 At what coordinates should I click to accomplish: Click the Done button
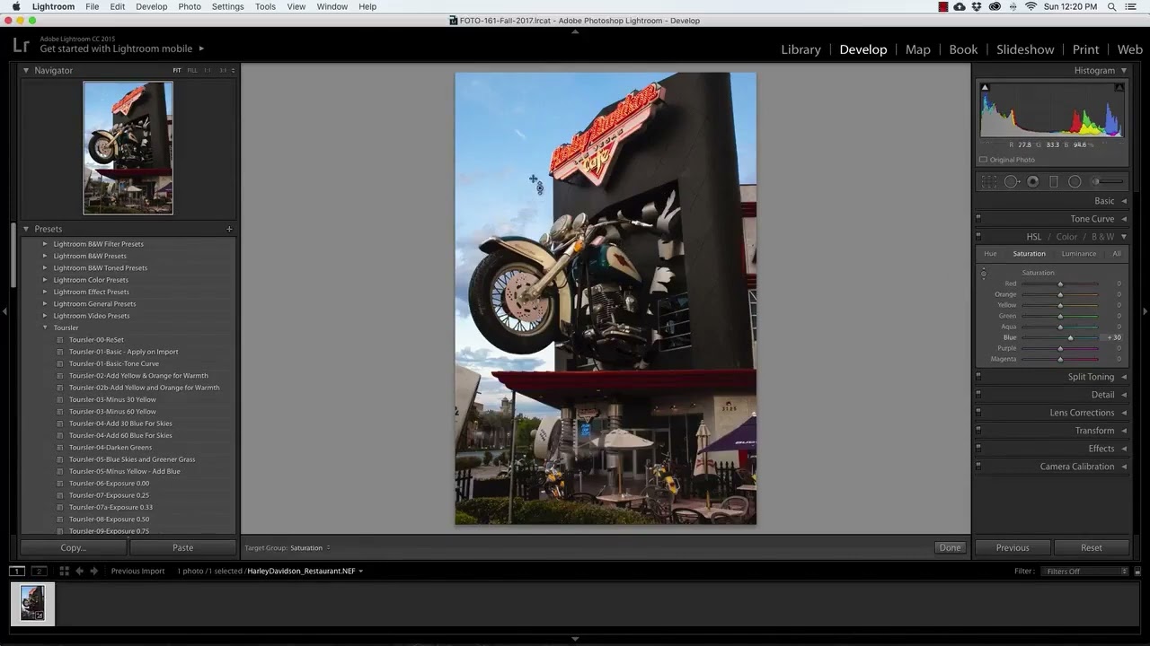tap(950, 547)
